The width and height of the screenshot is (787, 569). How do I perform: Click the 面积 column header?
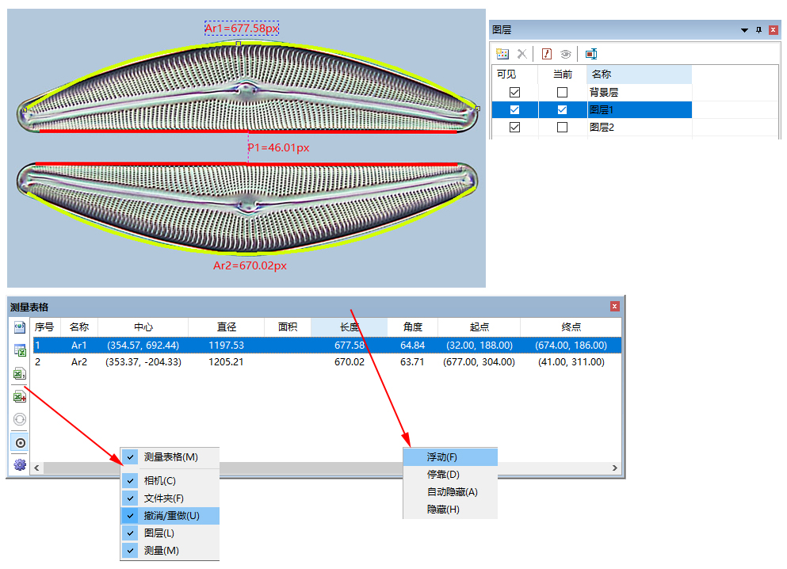click(288, 327)
